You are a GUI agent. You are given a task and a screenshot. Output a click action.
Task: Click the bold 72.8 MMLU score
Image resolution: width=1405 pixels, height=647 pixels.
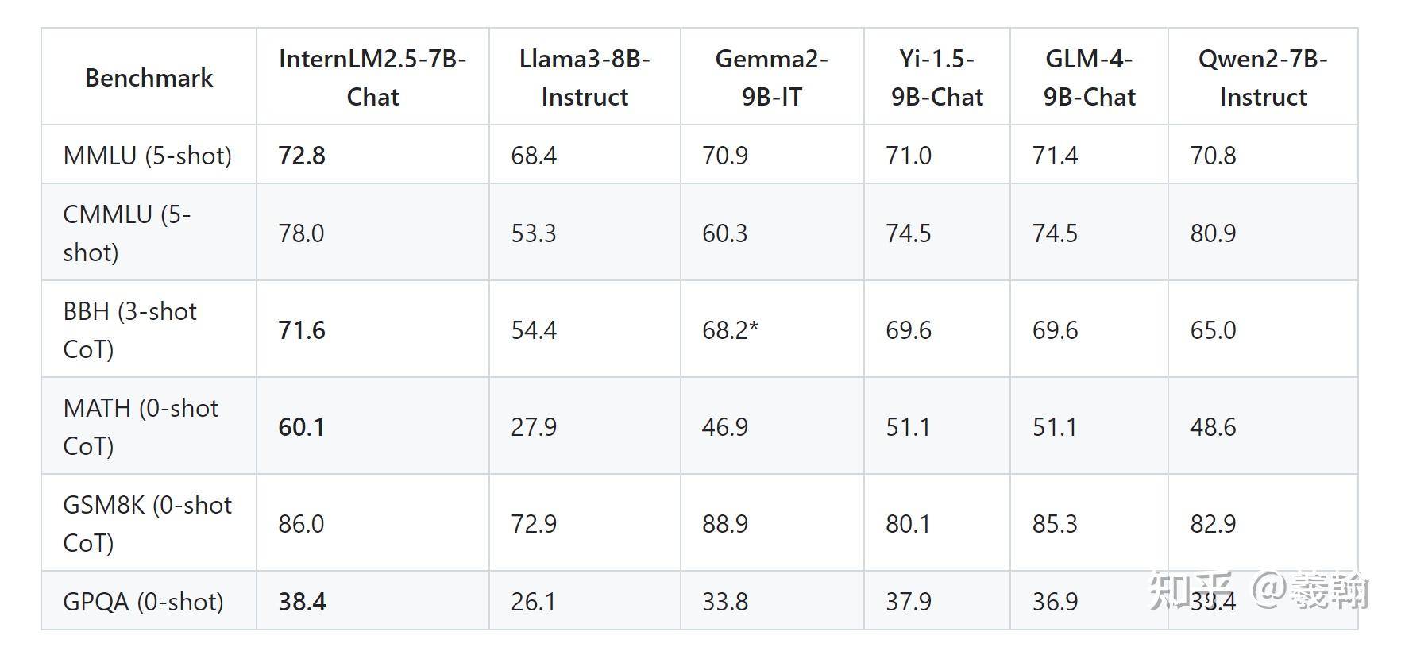pyautogui.click(x=302, y=156)
